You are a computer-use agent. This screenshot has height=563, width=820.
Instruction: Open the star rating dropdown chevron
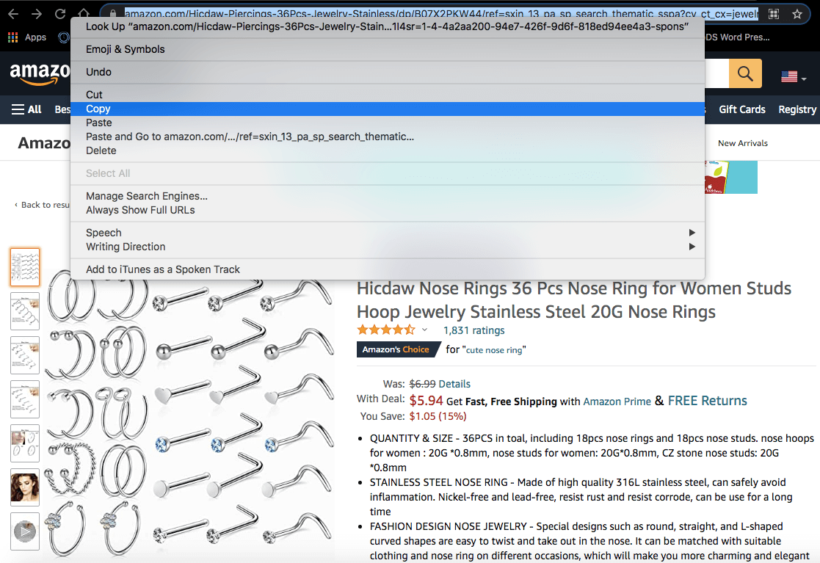[424, 330]
